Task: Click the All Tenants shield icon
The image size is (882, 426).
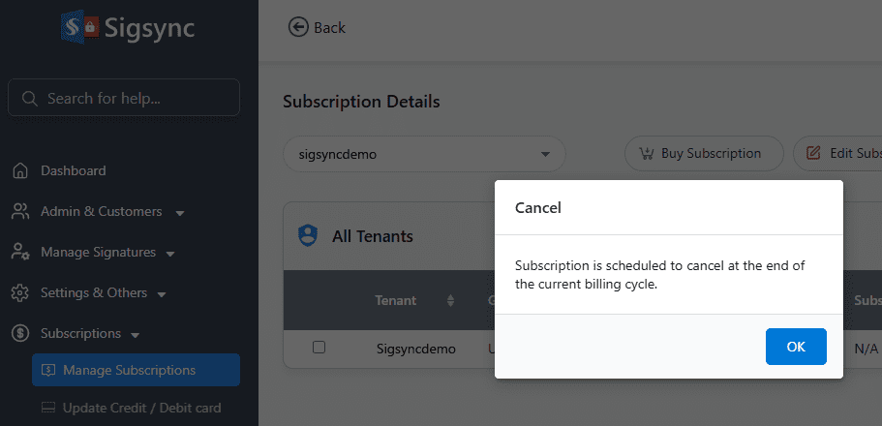Action: tap(308, 235)
